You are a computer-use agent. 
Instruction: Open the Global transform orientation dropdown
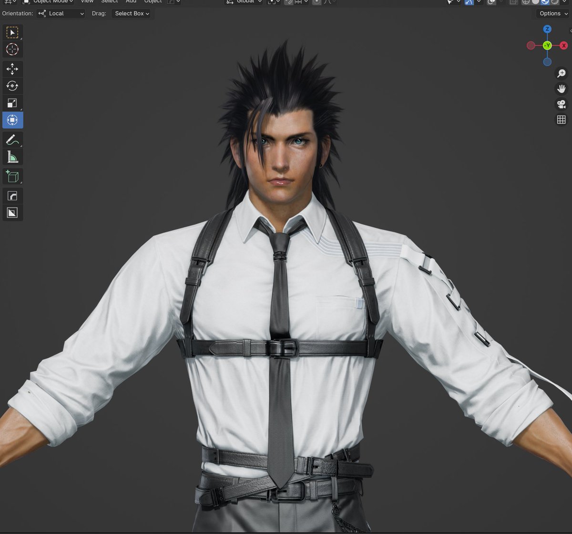pyautogui.click(x=244, y=1)
